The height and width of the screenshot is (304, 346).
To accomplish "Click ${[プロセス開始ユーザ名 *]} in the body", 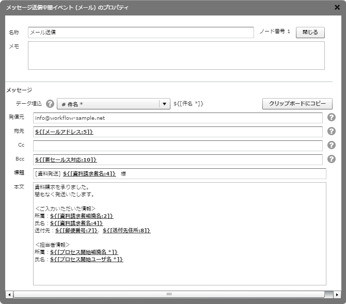I will tap(87, 259).
